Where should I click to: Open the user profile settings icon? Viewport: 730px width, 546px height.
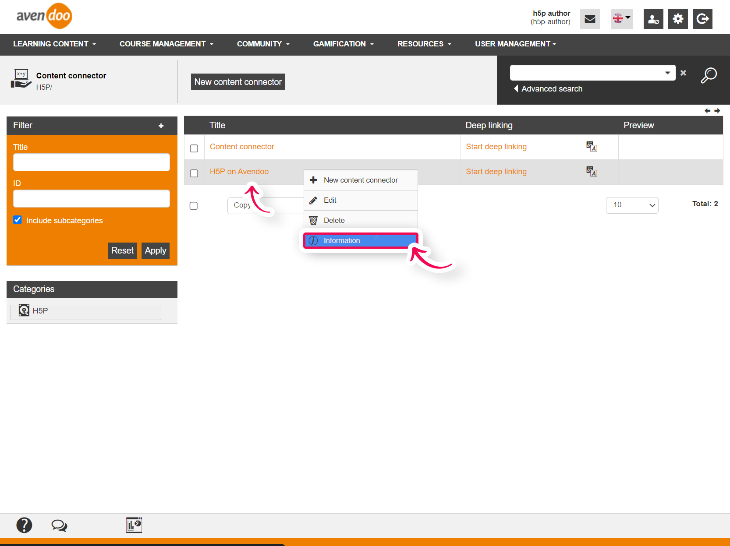[653, 19]
